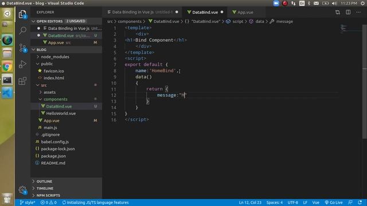Collapse the src folder

[x=44, y=85]
